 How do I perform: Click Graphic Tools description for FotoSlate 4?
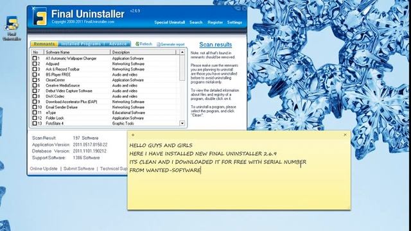(x=123, y=123)
